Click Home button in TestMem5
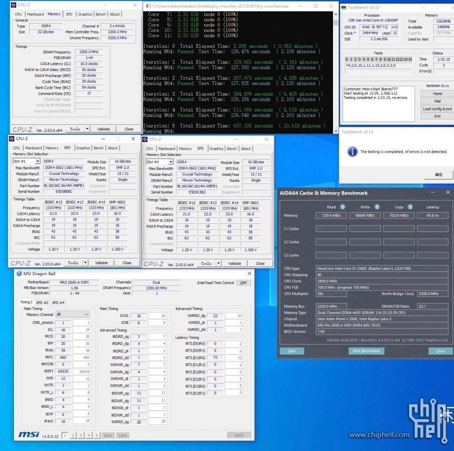 pyautogui.click(x=437, y=94)
